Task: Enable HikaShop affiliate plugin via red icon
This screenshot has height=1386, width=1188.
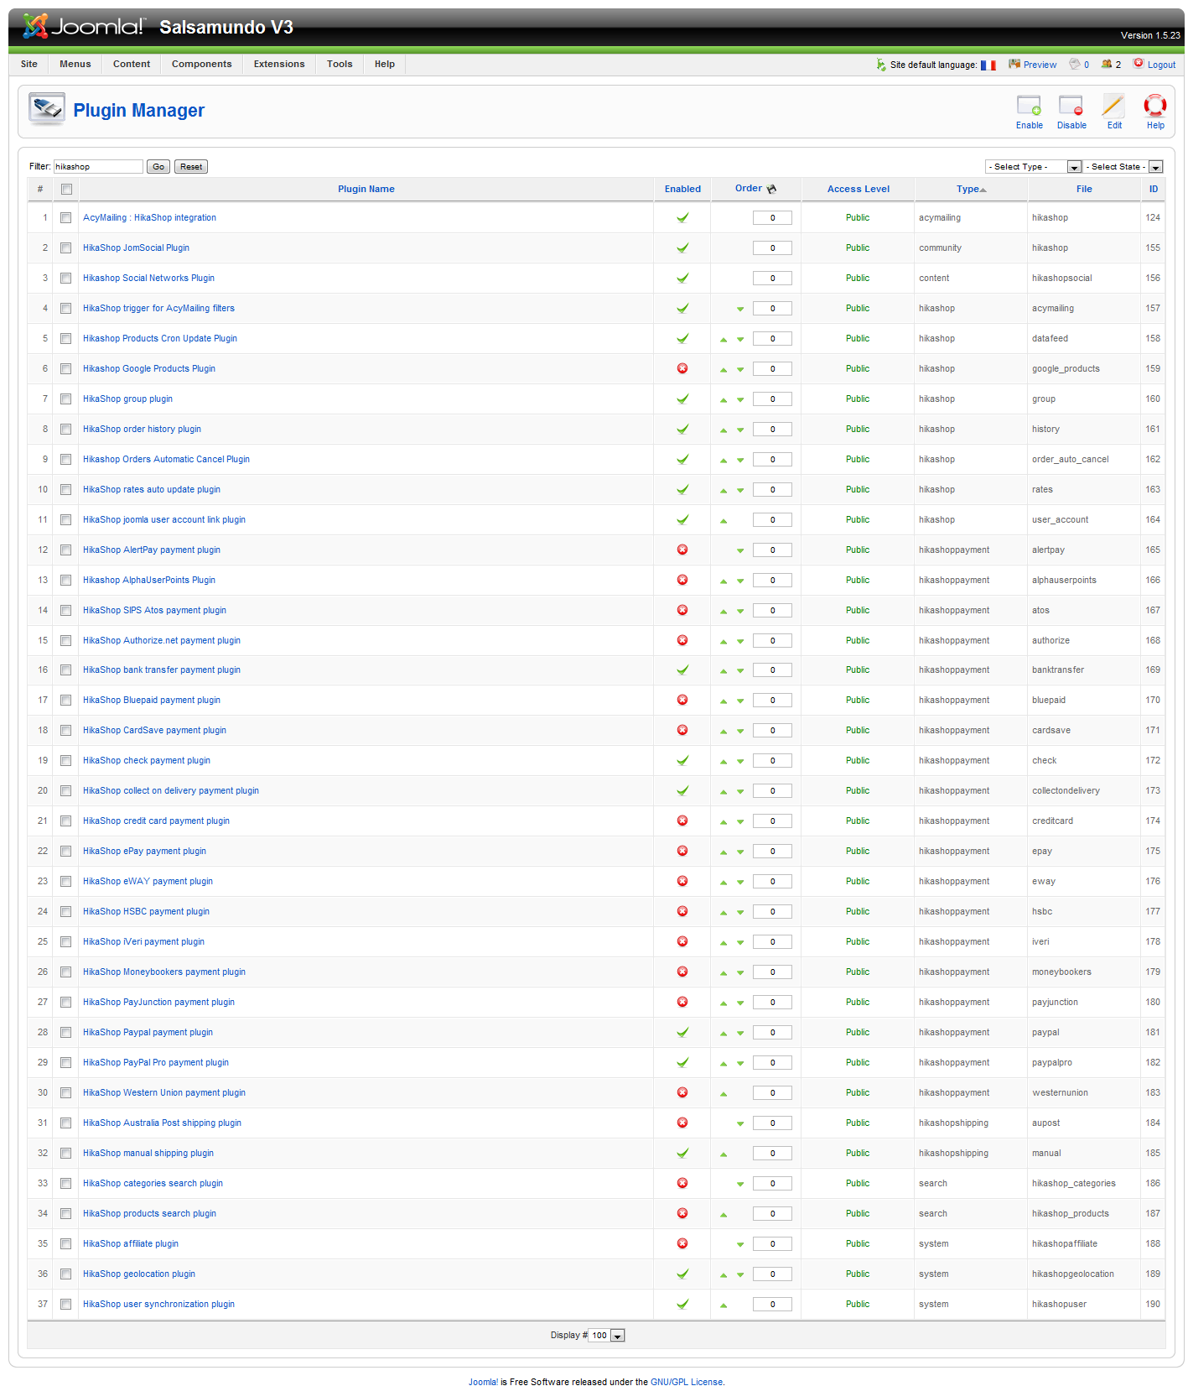Action: click(682, 1243)
